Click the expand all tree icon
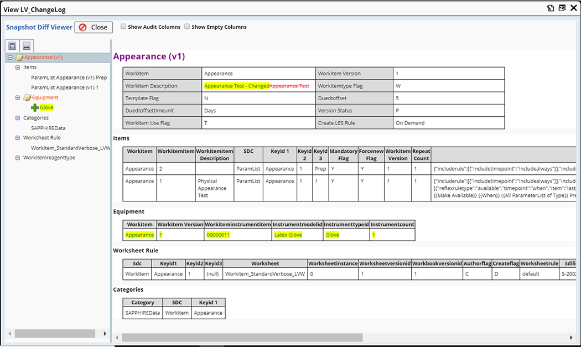This screenshot has width=581, height=347. click(x=12, y=46)
